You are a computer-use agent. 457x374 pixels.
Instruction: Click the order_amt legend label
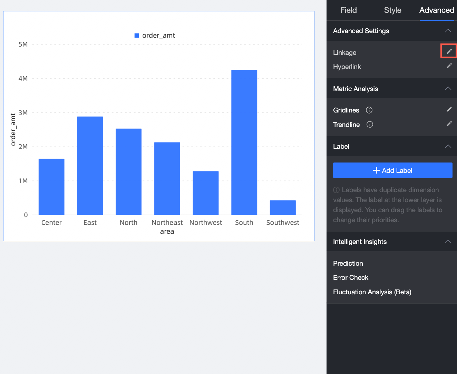pos(158,36)
